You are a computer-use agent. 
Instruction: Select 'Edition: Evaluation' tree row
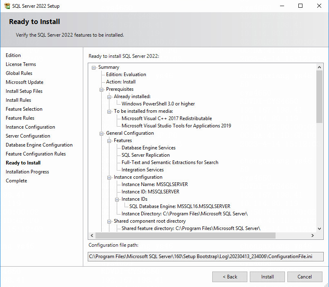[126, 74]
